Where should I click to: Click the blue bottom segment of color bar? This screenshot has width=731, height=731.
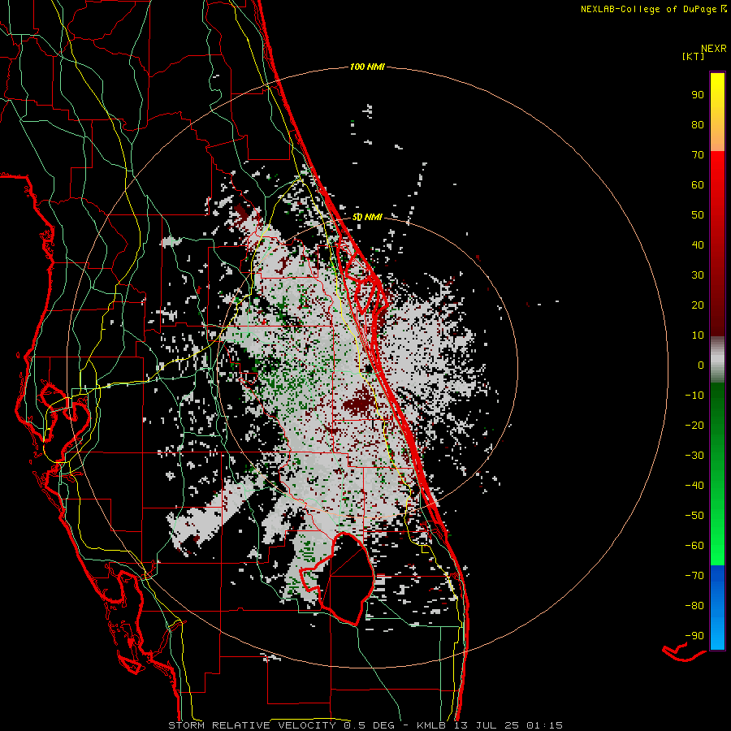pos(717,608)
